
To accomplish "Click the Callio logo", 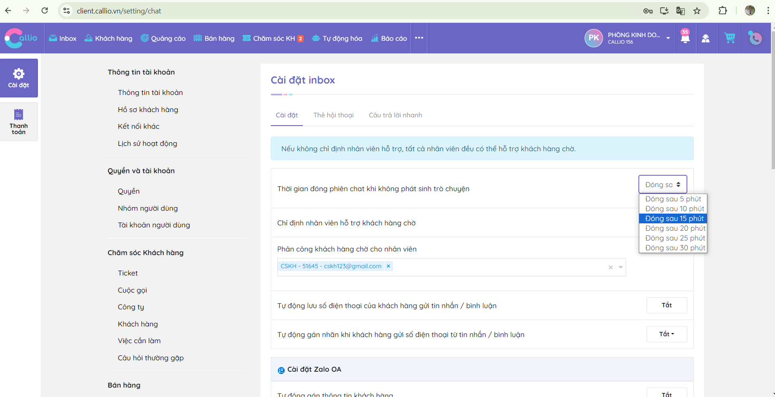I will 21,38.
